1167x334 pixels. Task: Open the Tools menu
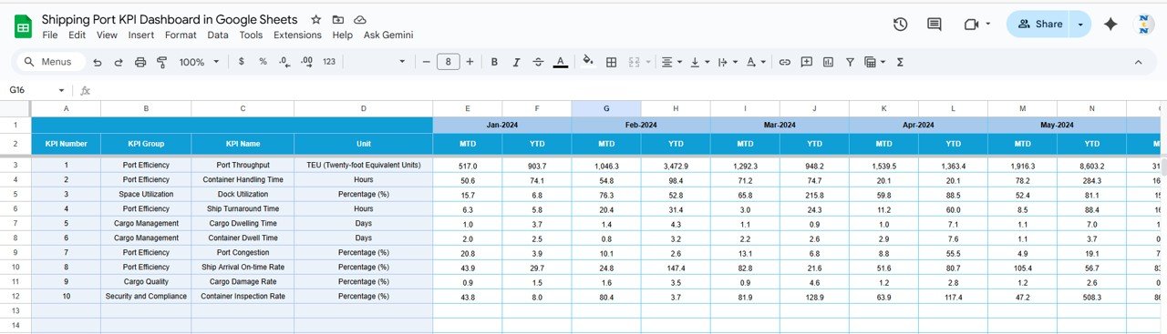(x=251, y=35)
